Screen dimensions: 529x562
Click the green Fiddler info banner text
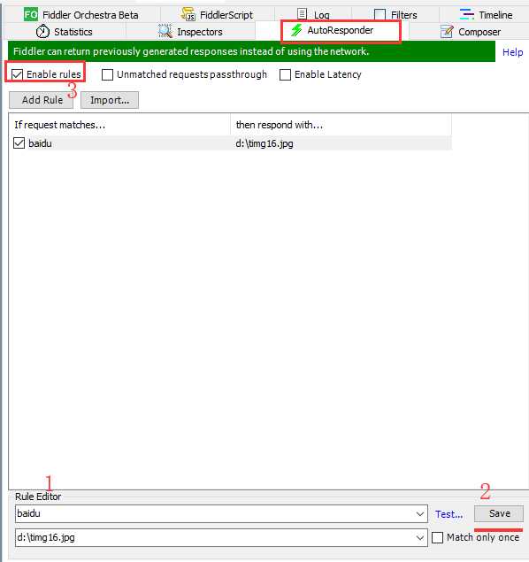coord(191,51)
